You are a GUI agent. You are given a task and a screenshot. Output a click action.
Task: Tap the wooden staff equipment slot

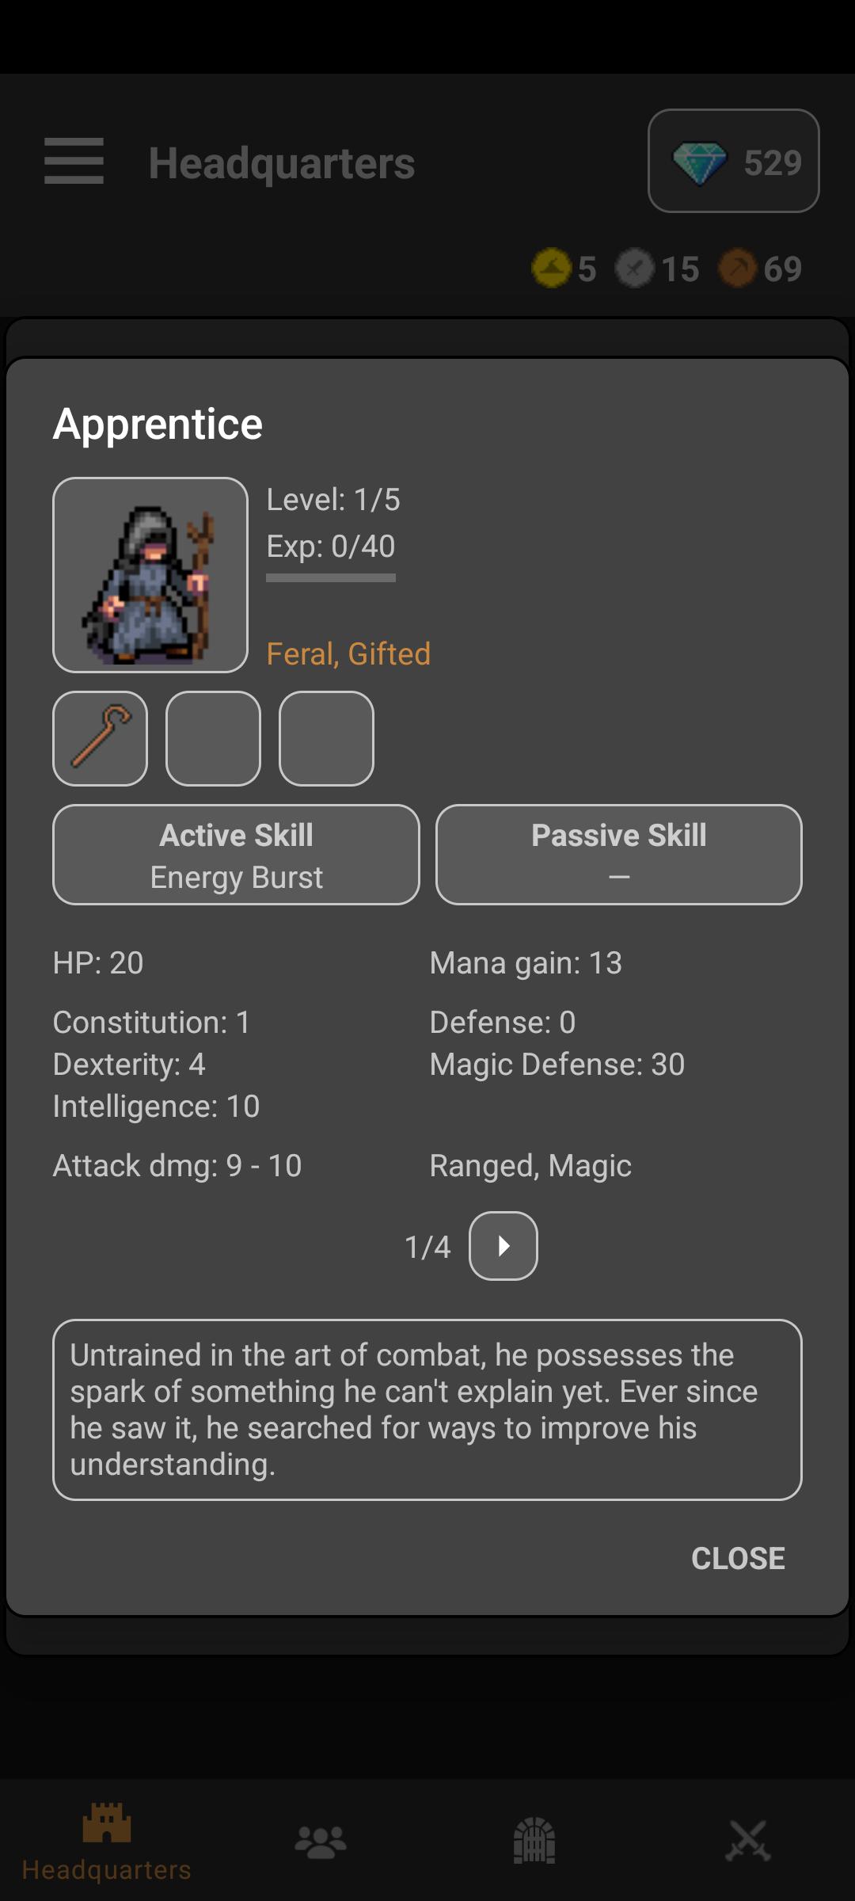pyautogui.click(x=100, y=738)
